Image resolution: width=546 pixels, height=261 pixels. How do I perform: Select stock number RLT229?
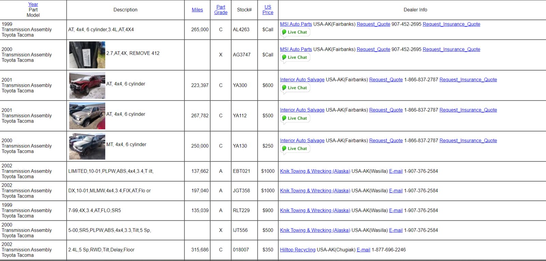pyautogui.click(x=241, y=211)
